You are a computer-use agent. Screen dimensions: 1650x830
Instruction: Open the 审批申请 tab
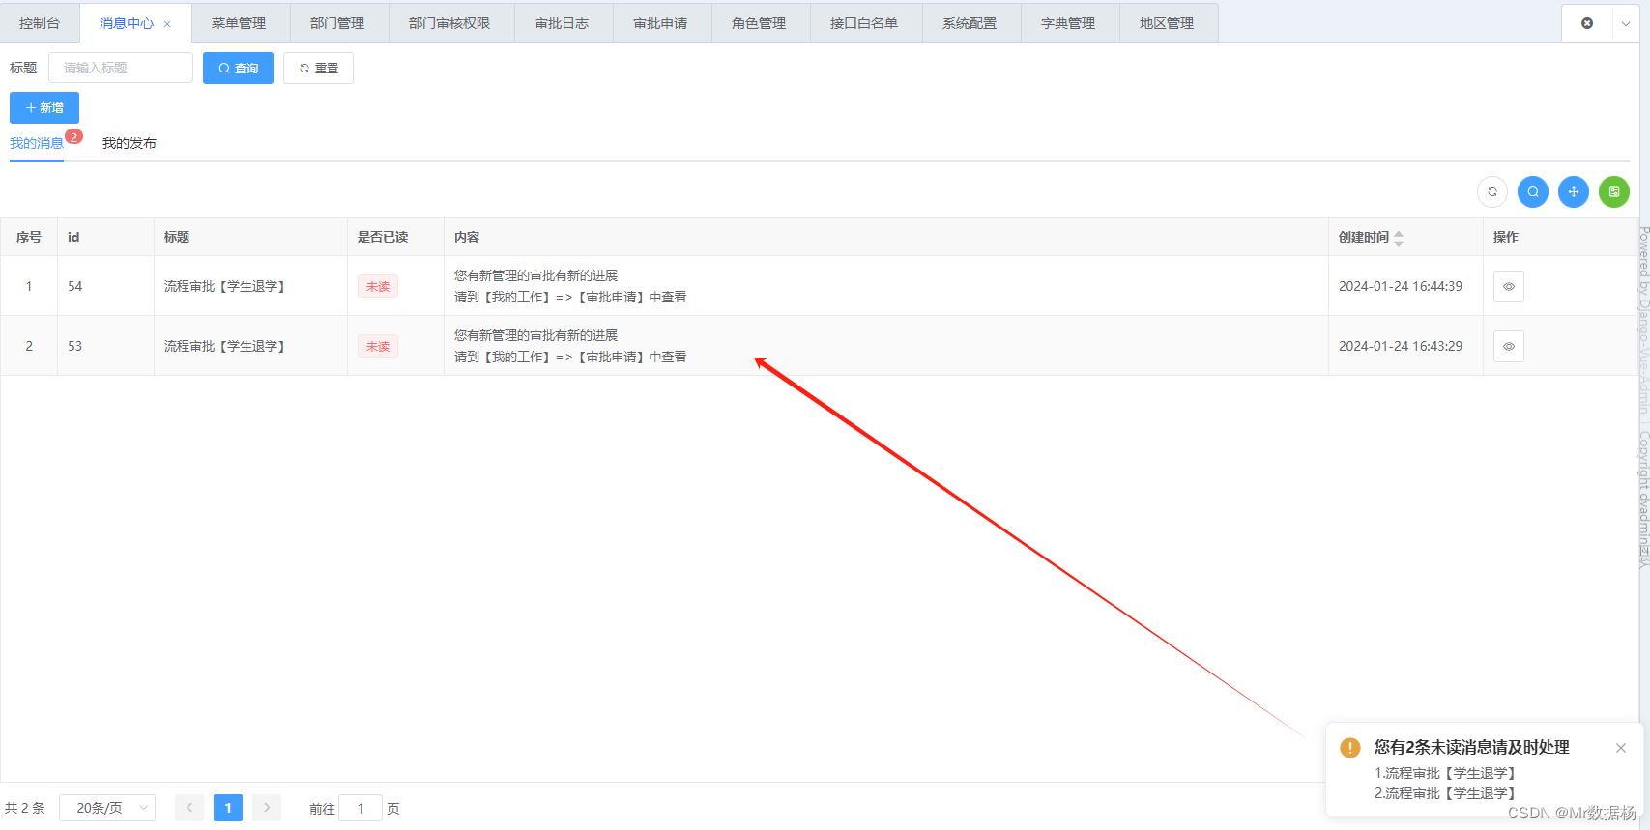tap(660, 23)
